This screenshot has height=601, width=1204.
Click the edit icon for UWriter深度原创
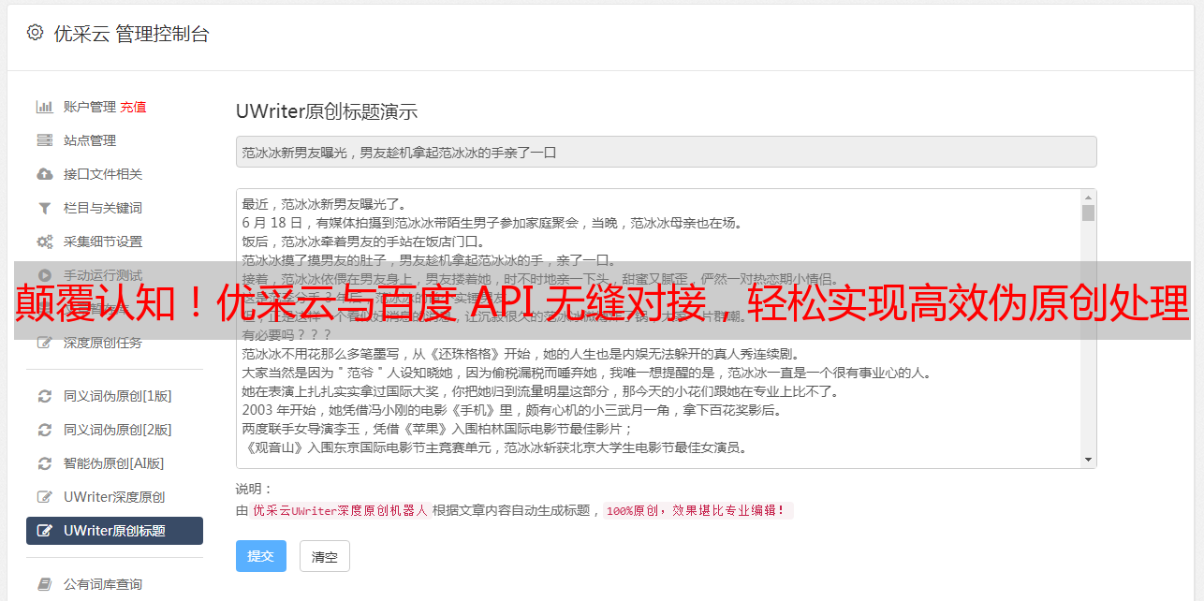44,497
